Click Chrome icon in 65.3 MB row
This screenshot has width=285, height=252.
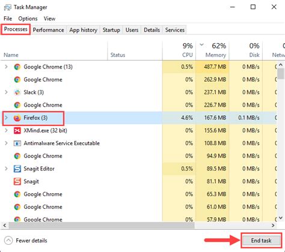point(17,194)
